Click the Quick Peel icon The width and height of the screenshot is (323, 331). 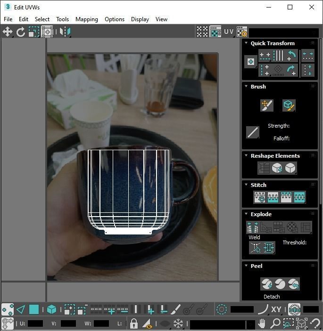[x=266, y=284]
